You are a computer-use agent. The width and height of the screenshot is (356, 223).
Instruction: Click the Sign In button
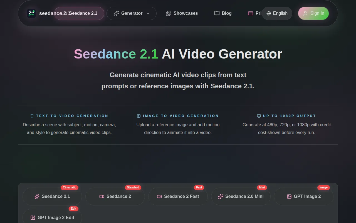pos(313,13)
